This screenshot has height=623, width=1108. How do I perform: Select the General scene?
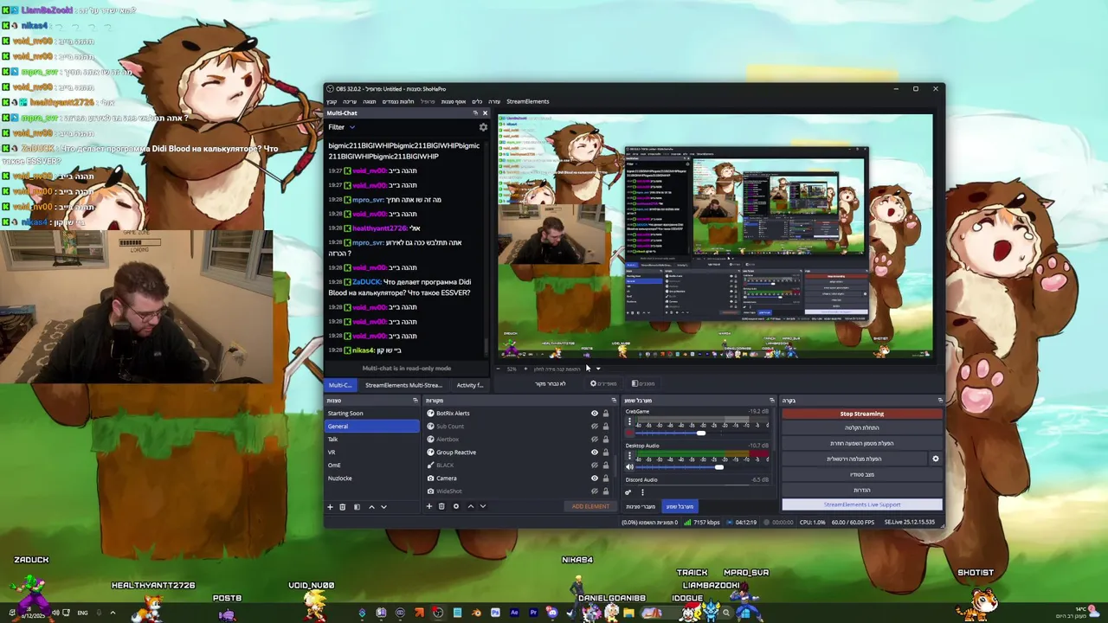[372, 427]
